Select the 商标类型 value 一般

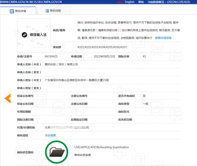tap(146, 104)
